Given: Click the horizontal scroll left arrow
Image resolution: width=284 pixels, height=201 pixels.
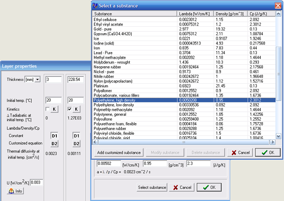Looking at the screenshot, I should (x=95, y=142).
